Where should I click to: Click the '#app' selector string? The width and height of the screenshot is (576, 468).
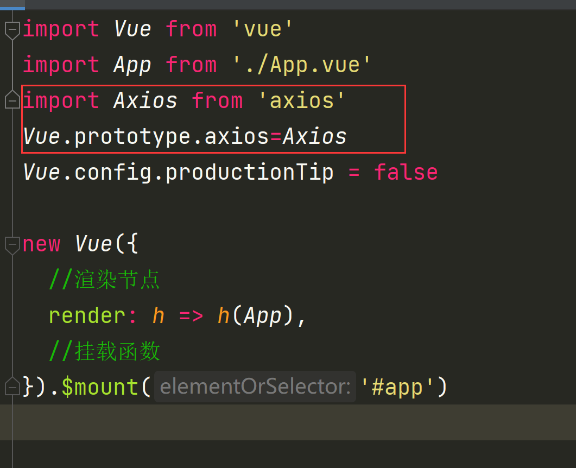pyautogui.click(x=397, y=387)
